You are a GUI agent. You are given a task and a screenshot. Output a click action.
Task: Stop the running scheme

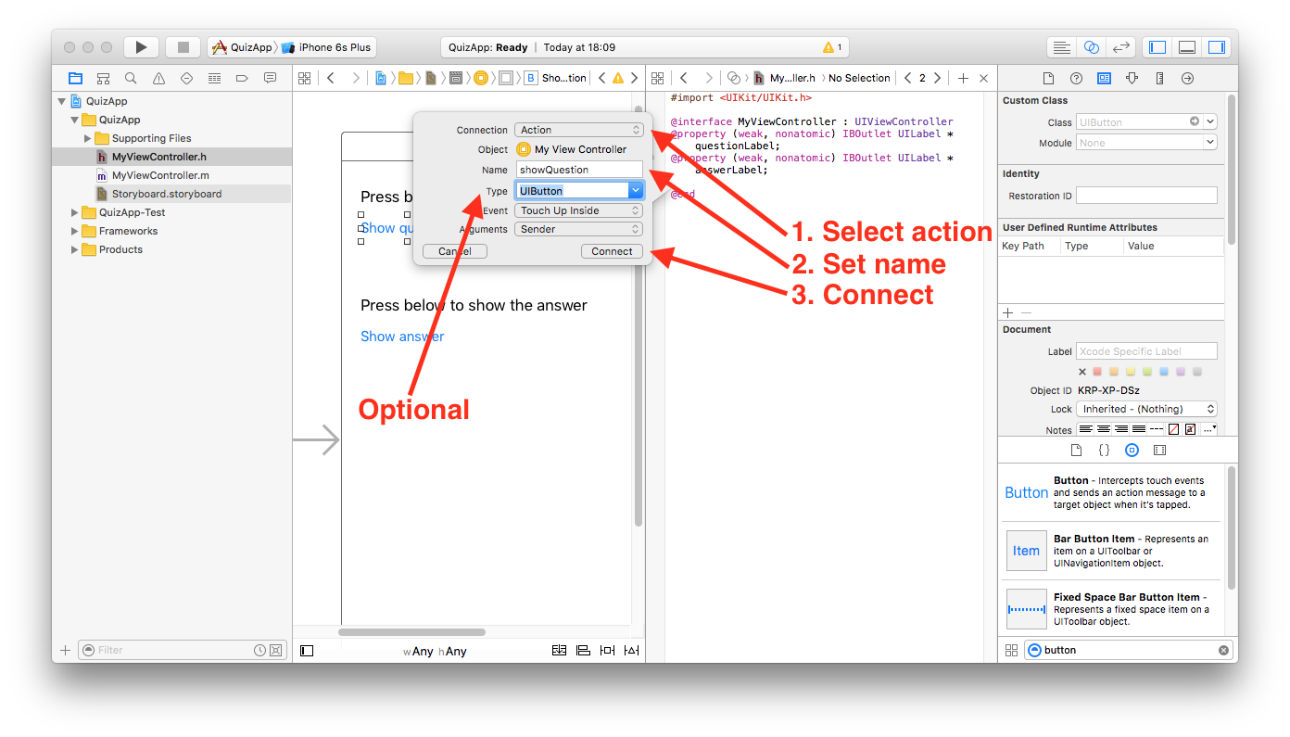pyautogui.click(x=183, y=47)
